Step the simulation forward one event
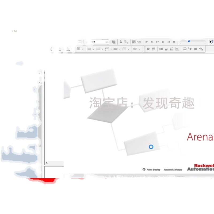 click(152, 42)
